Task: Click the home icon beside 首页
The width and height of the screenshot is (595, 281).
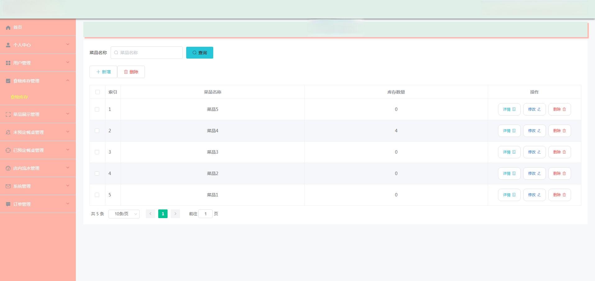Action: pos(8,28)
